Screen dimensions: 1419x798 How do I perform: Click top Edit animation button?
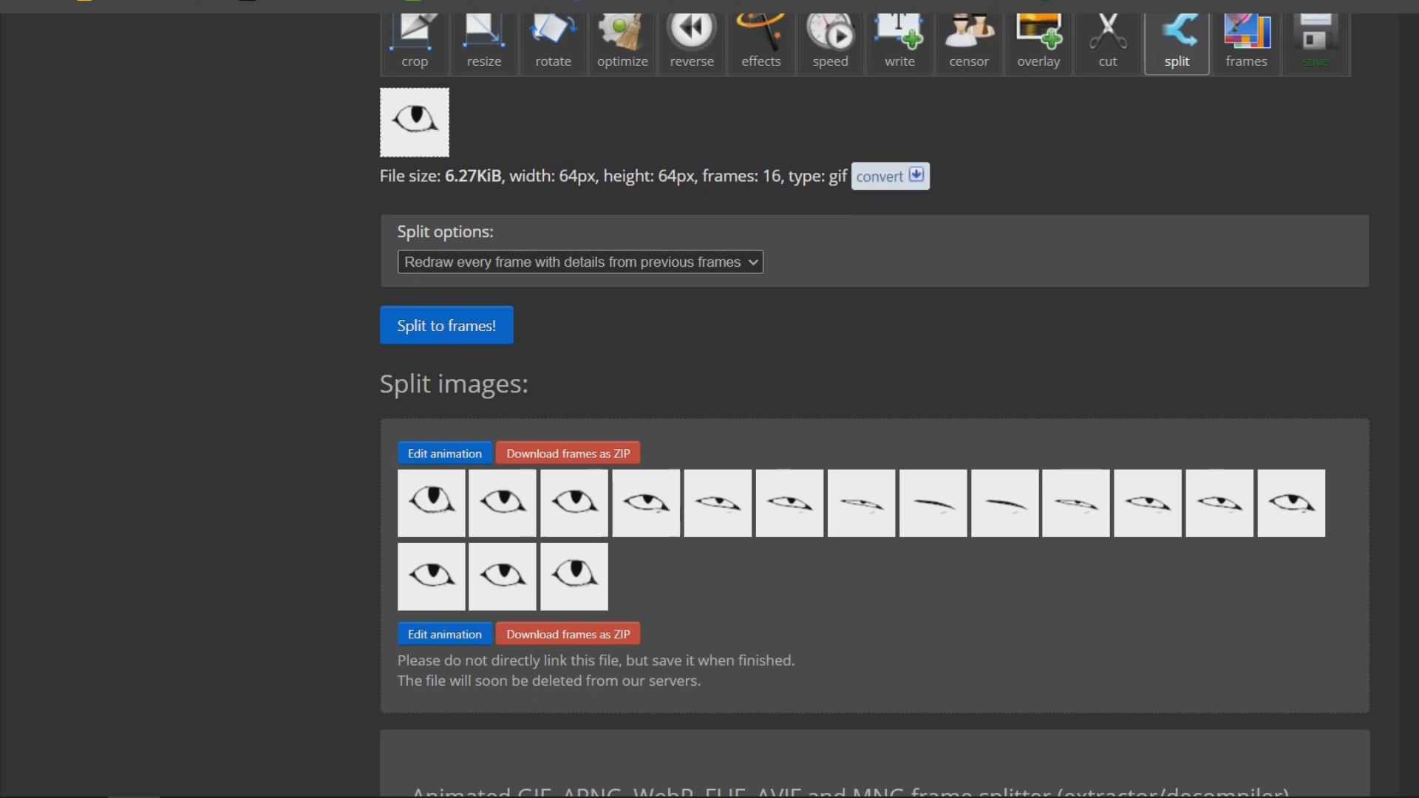[x=445, y=454]
